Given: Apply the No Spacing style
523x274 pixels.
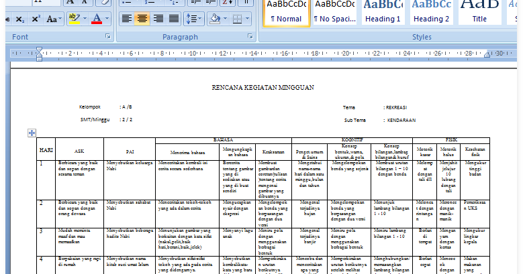Looking at the screenshot, I should (335, 13).
